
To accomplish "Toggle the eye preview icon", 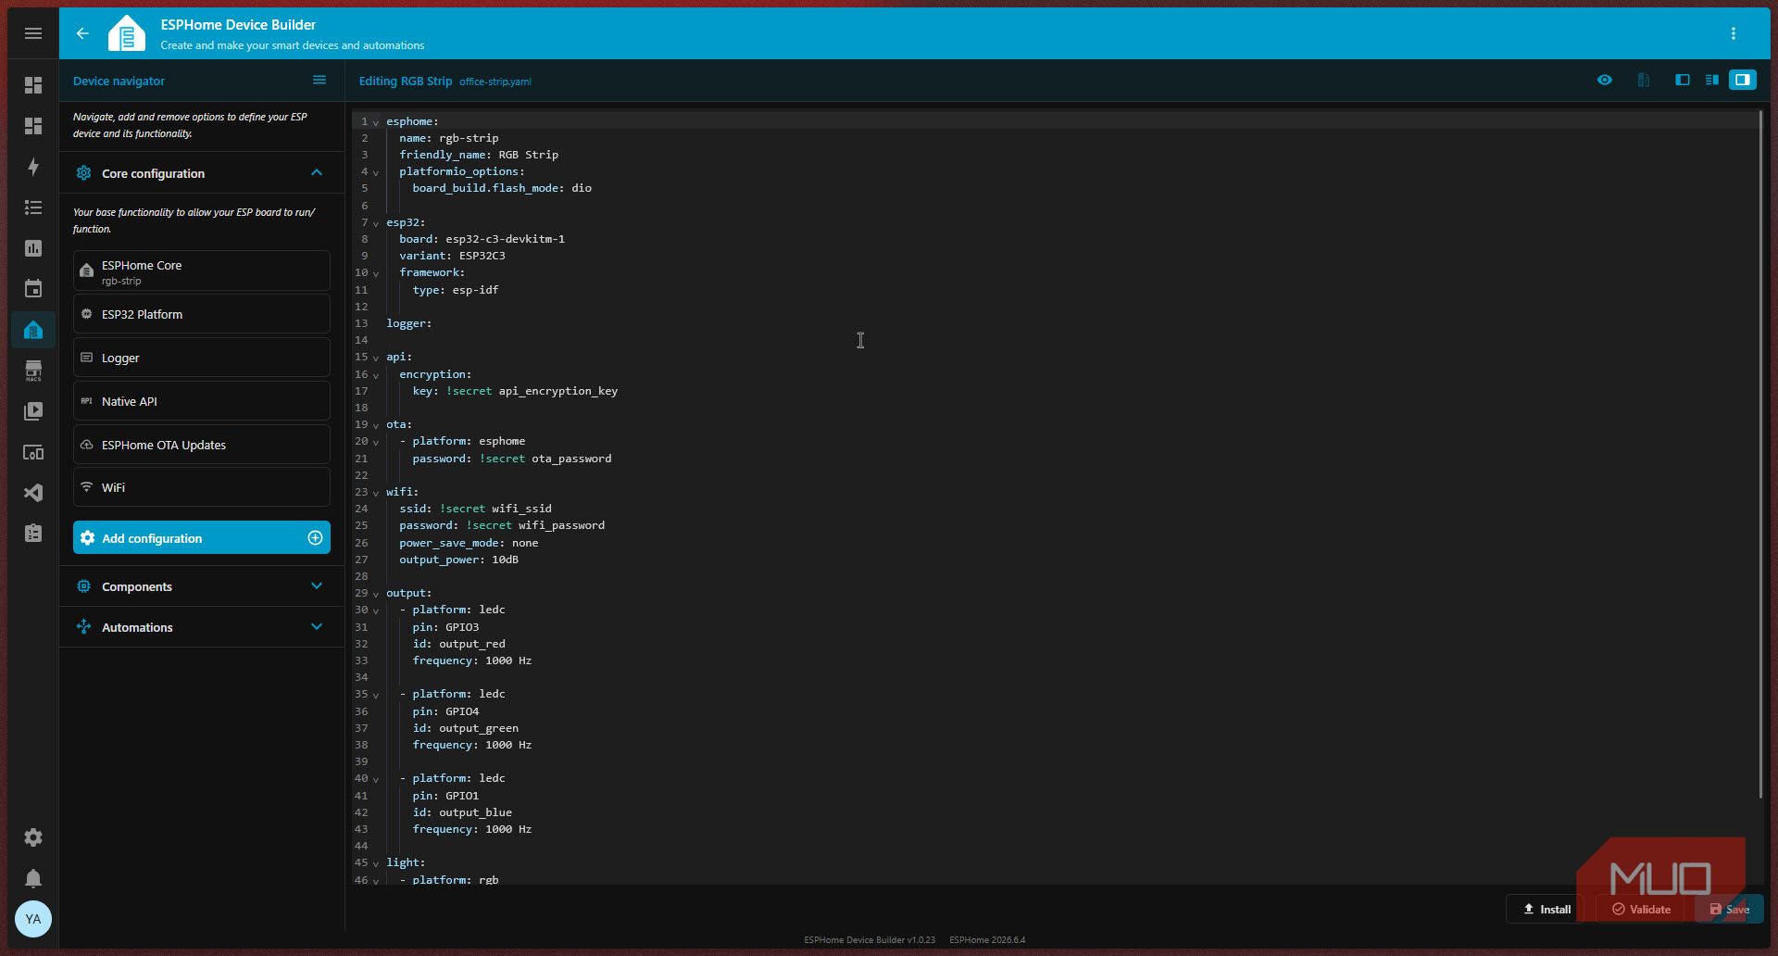I will coord(1605,81).
